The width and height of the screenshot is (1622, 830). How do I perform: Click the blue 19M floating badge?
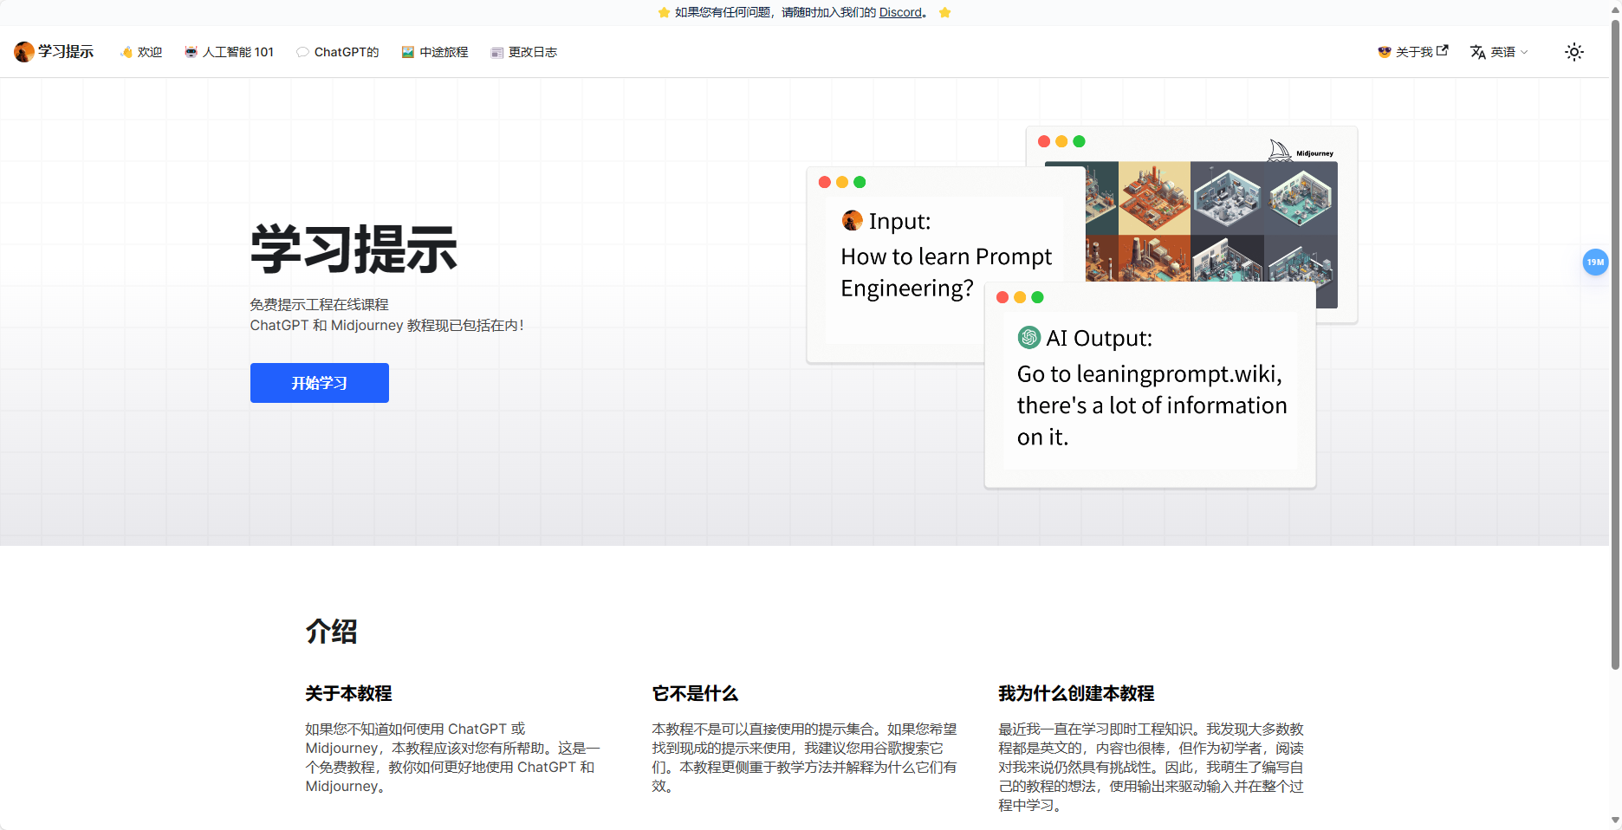point(1595,262)
